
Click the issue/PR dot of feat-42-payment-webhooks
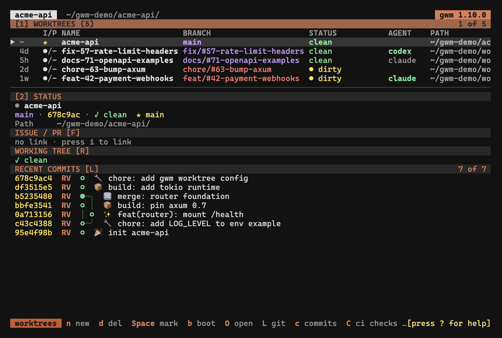[45, 78]
